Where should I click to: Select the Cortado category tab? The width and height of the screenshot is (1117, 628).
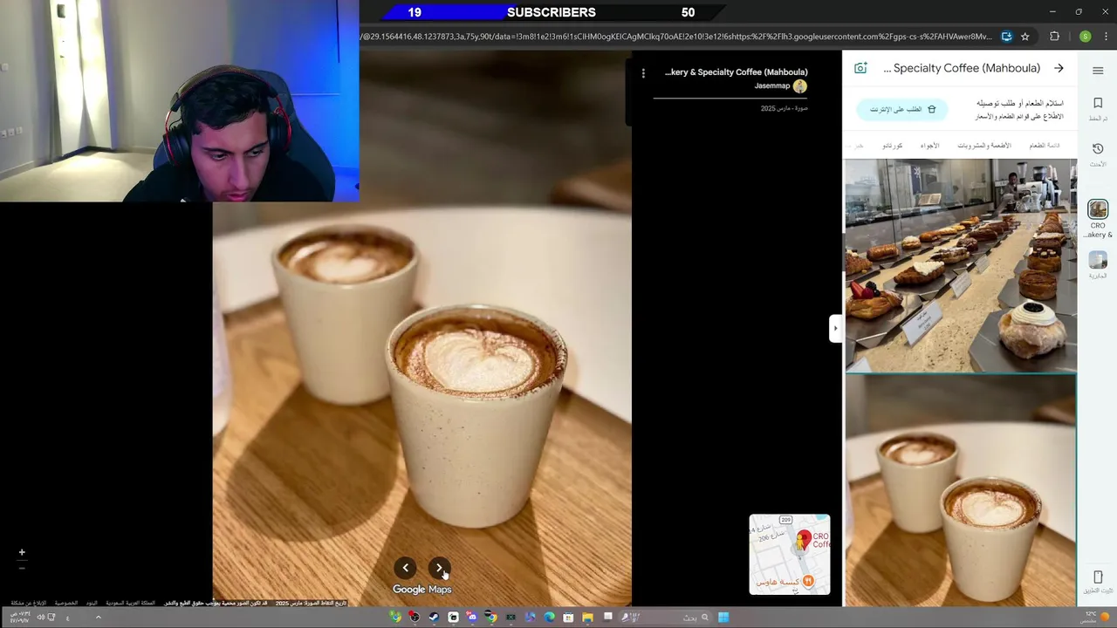click(893, 146)
